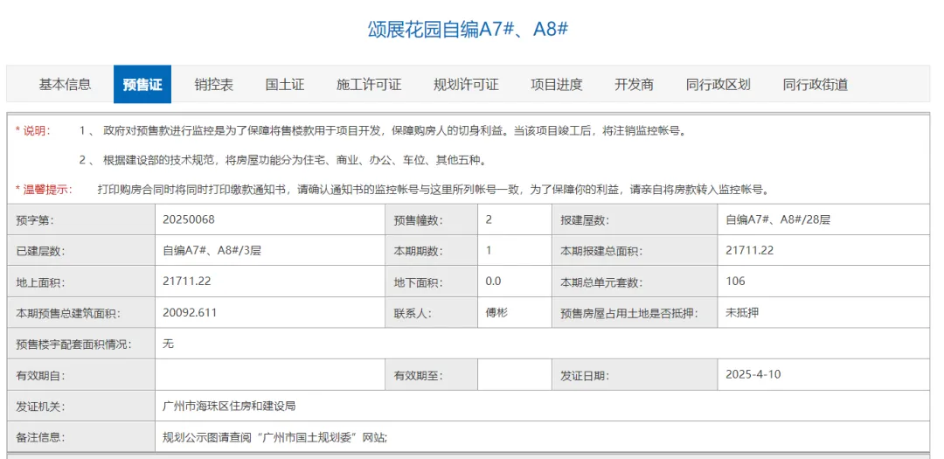The image size is (944, 459).
Task: Click the permit number 20250068
Action: [189, 219]
